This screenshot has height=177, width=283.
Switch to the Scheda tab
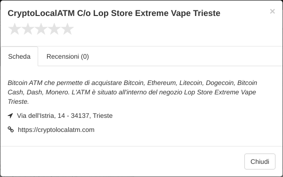19,56
